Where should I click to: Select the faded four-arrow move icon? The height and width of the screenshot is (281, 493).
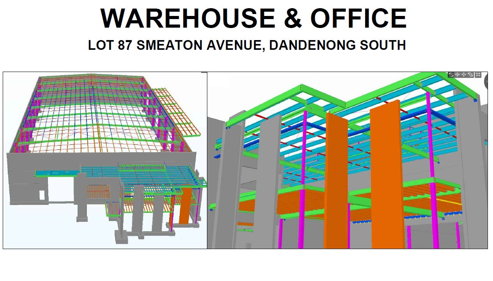pos(464,75)
